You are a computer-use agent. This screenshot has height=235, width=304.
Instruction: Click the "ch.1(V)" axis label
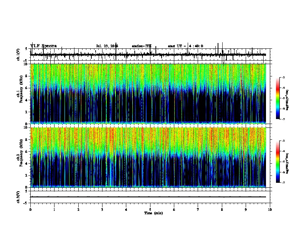coord(18,55)
